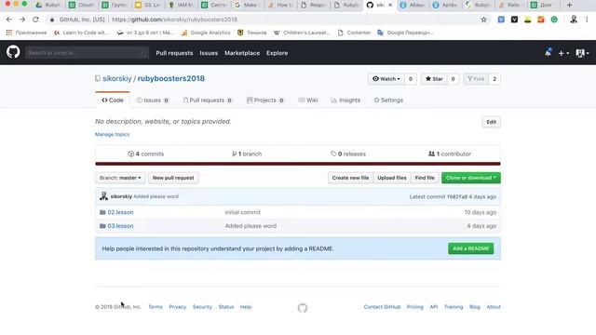
Task: Open Issues in top navigation
Action: coord(209,53)
